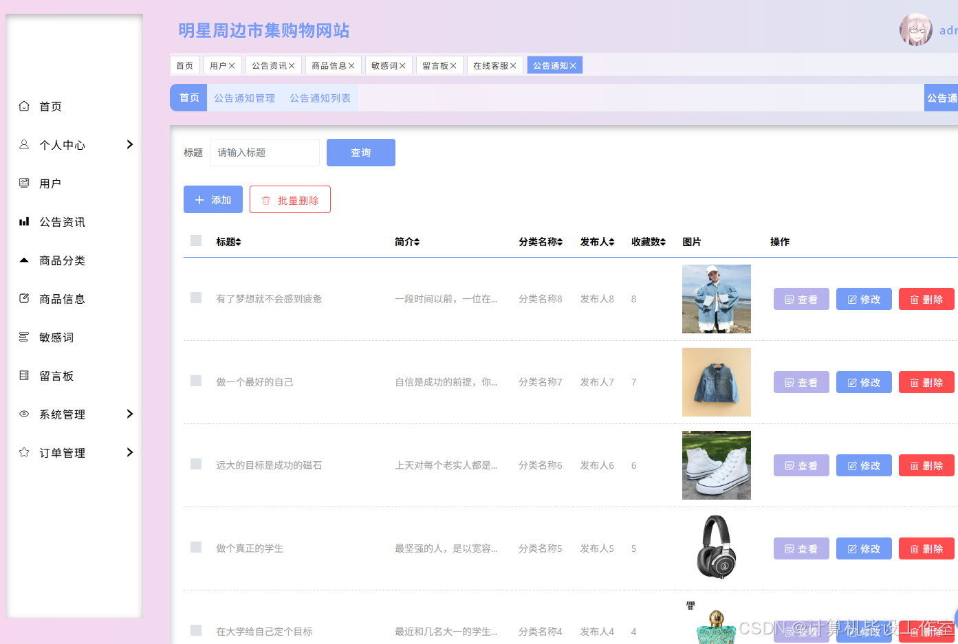Select the 公告资讯 sidebar menu item
This screenshot has width=958, height=644.
(x=74, y=221)
